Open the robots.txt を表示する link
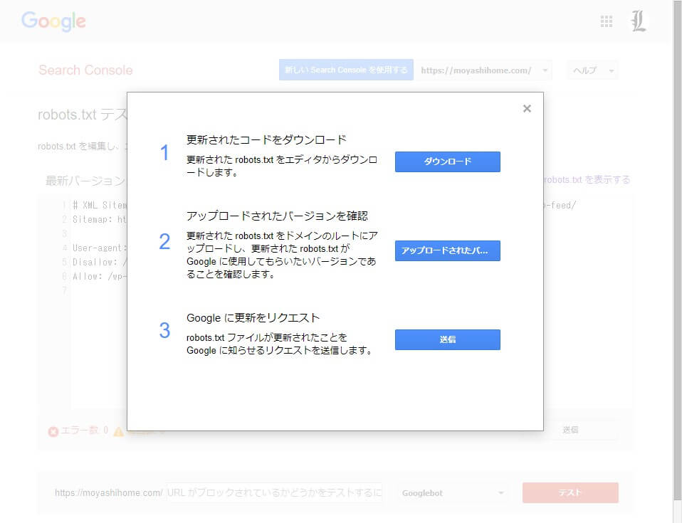682x523 pixels. (x=587, y=180)
